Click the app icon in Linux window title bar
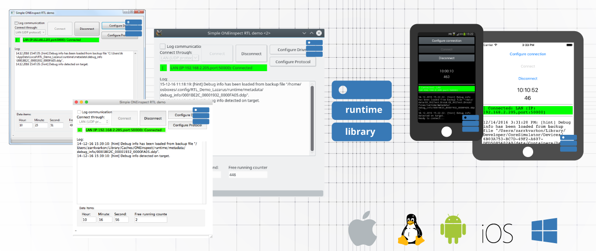The height and width of the screenshot is (251, 596). (159, 33)
